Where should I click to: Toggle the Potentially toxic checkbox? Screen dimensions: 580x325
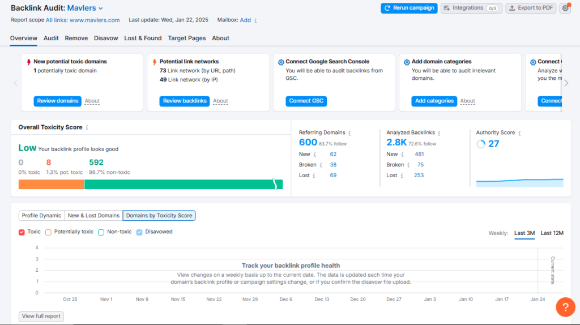click(48, 232)
